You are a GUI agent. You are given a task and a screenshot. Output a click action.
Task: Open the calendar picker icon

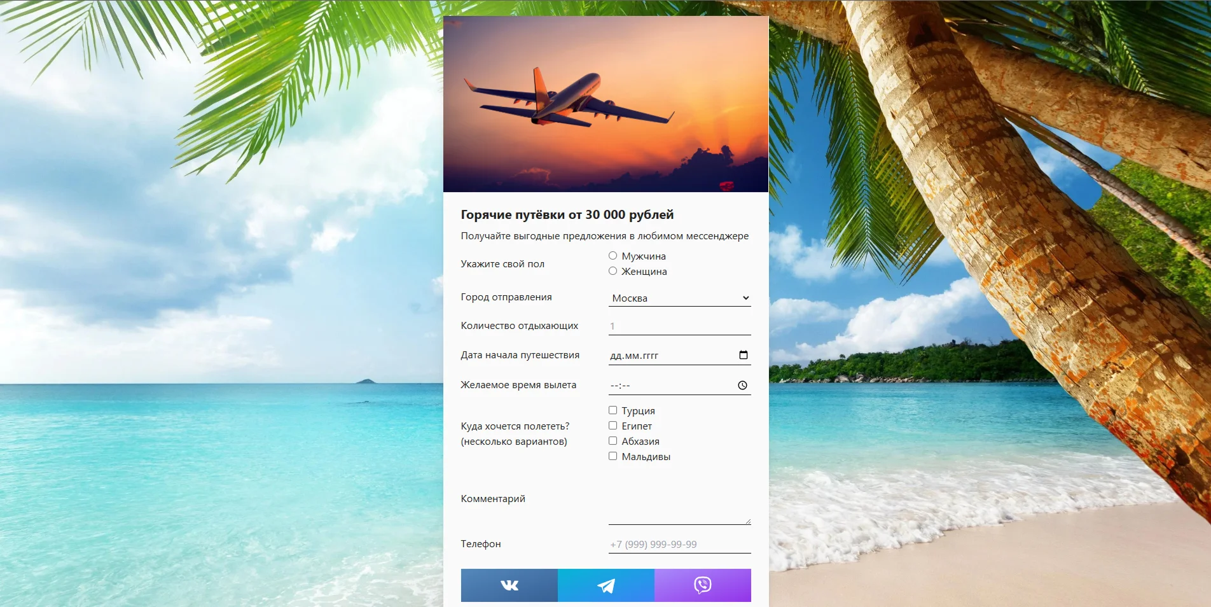(x=743, y=355)
